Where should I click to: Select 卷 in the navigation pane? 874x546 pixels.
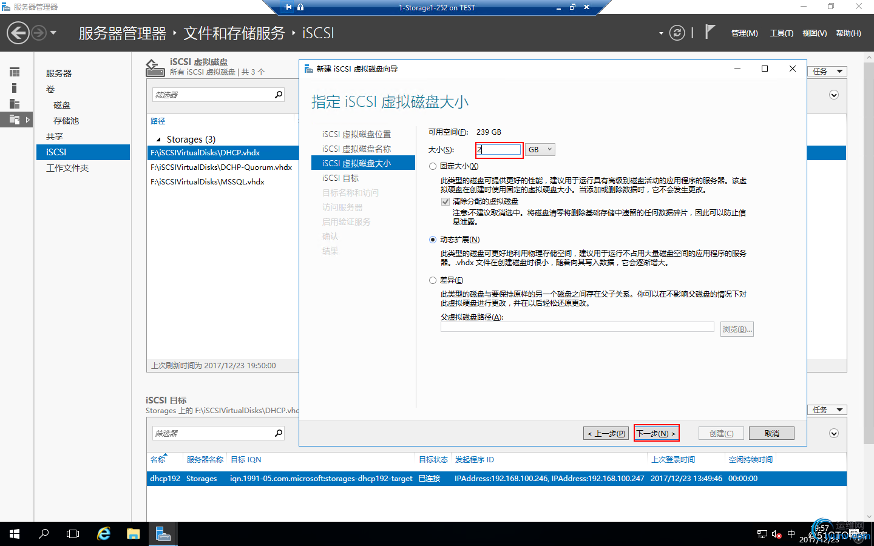(50, 89)
